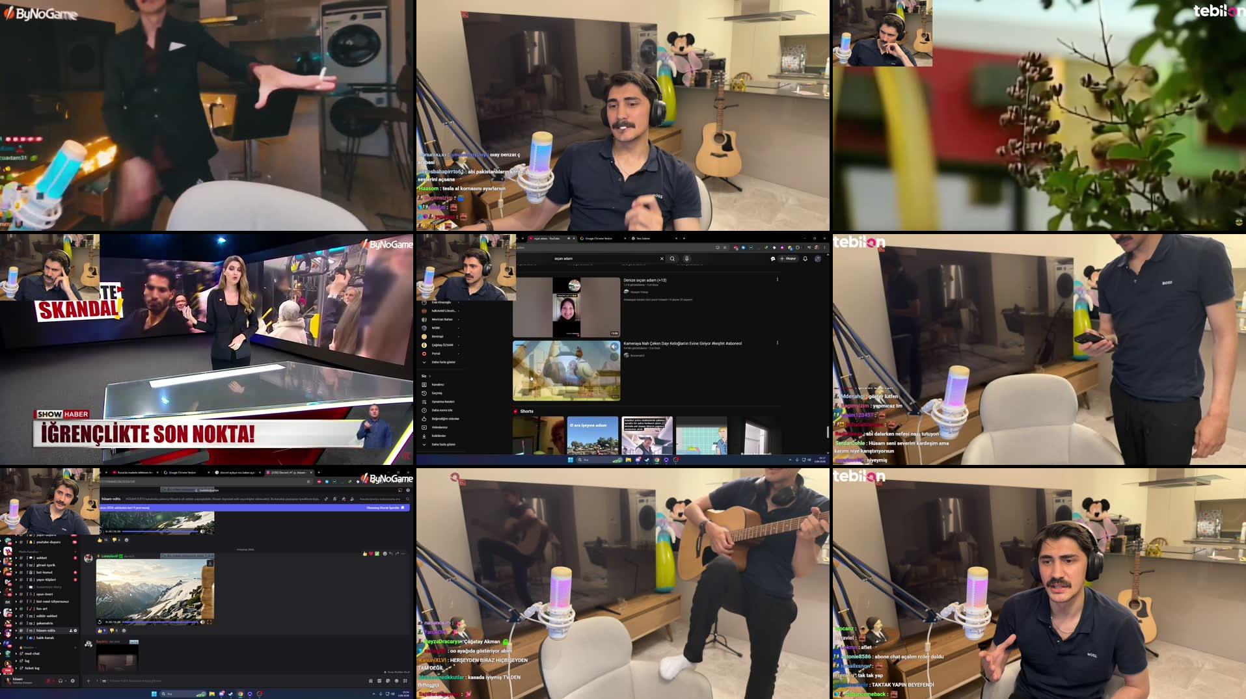Viewport: 1246px width, 699px height.
Task: Bookmark page with star in YouTube browser
Action: (725, 247)
